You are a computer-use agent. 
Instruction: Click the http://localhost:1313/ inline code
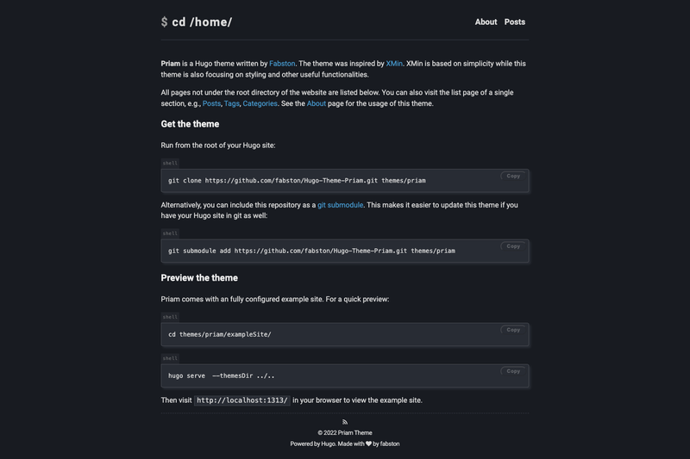[242, 400]
